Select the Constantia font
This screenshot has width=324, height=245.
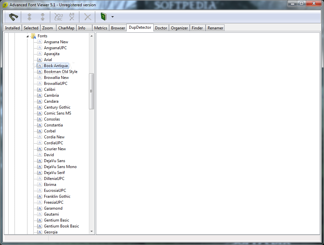pos(53,125)
